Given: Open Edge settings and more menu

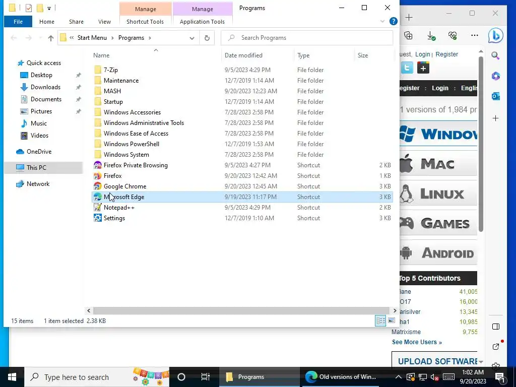Looking at the screenshot, I should [475, 35].
